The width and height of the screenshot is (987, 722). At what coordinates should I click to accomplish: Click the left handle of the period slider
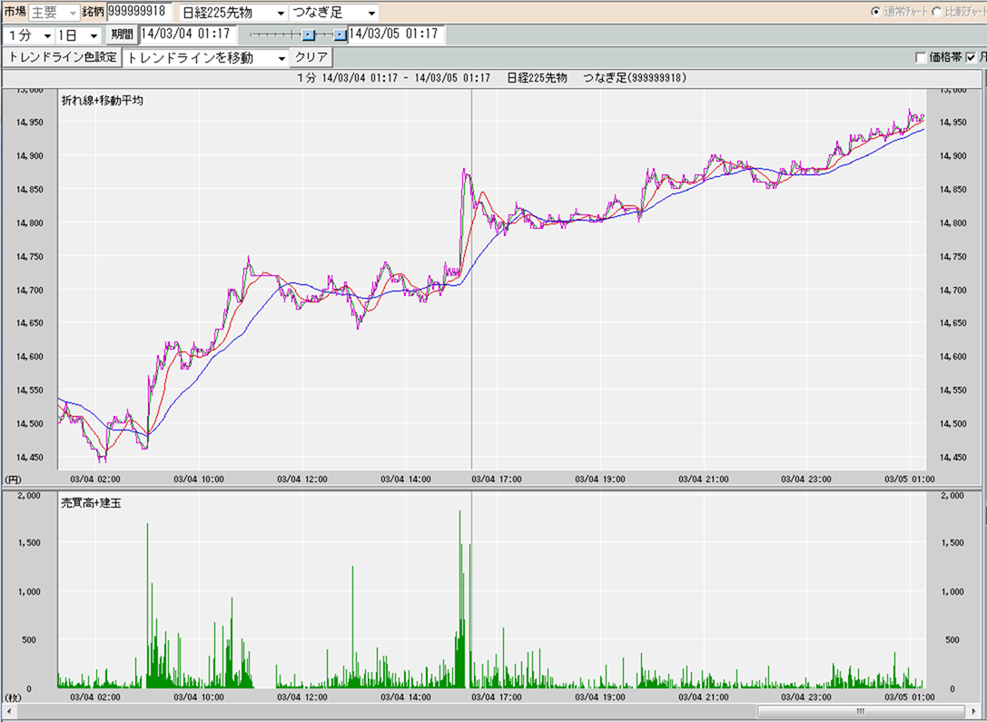pyautogui.click(x=309, y=35)
